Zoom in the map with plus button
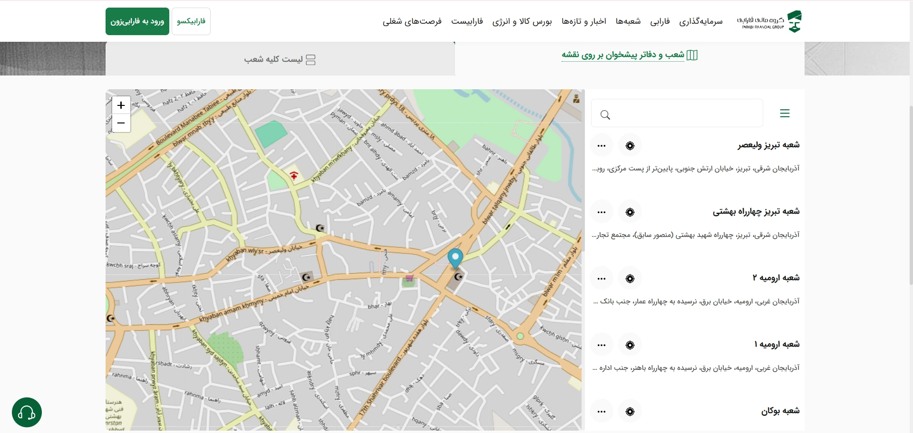Image resolution: width=913 pixels, height=433 pixels. point(121,105)
